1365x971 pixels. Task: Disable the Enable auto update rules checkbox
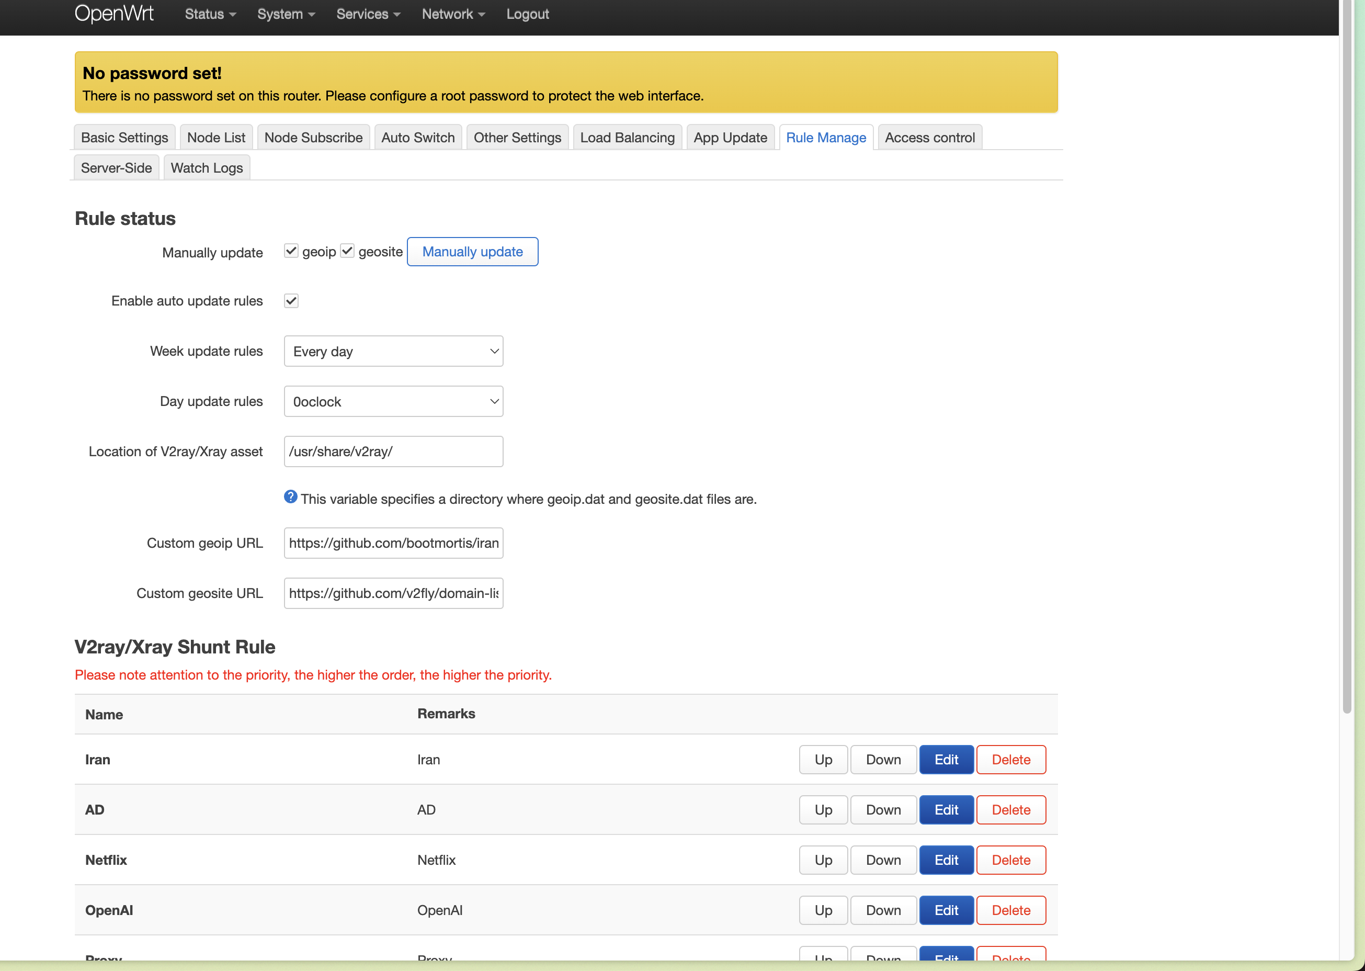291,301
